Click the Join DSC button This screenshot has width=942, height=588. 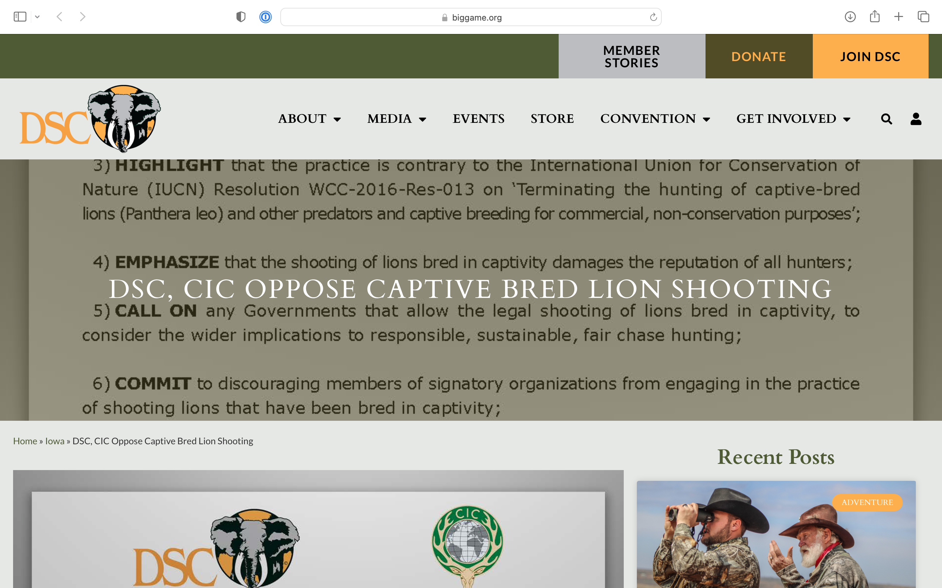point(870,57)
